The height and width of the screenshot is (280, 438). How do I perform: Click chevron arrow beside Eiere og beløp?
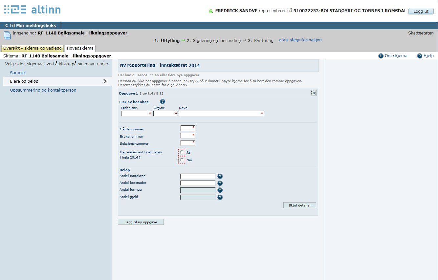coord(105,81)
